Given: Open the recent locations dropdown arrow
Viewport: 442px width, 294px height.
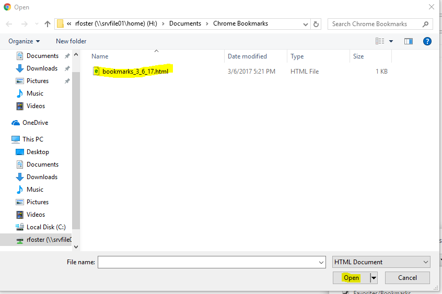Looking at the screenshot, I should point(37,24).
